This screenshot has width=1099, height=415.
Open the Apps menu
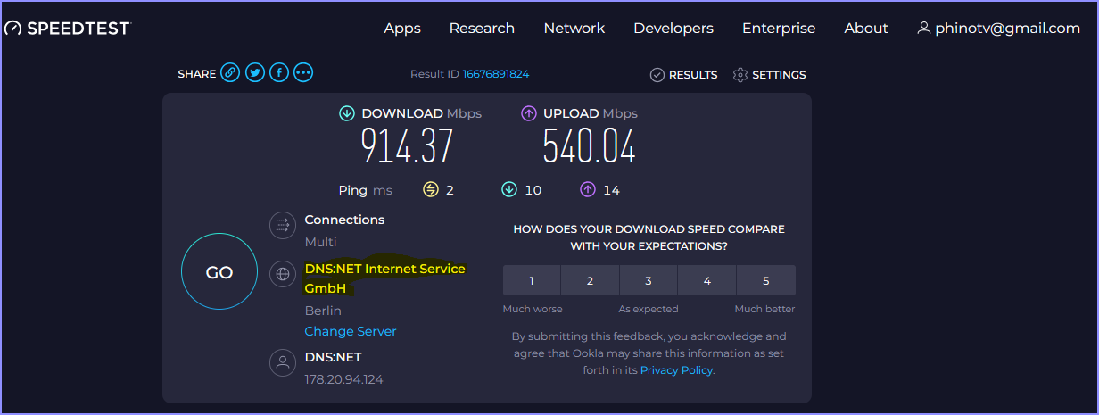click(x=402, y=29)
